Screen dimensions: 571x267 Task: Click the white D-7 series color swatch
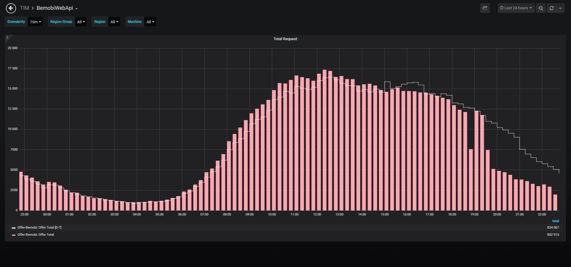14,228
